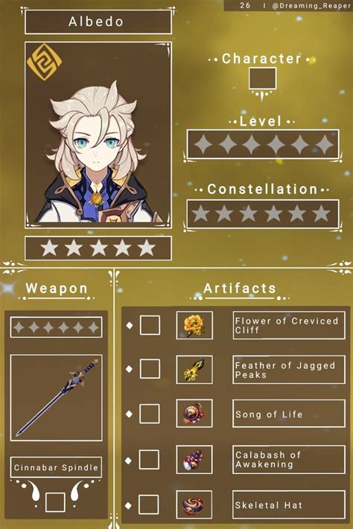Tick the checkbox beside Song of Life

coord(149,414)
